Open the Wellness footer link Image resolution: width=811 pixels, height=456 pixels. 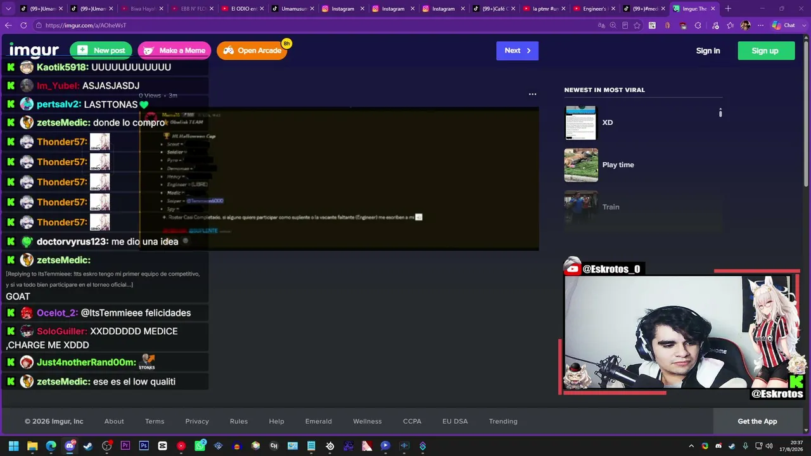367,421
